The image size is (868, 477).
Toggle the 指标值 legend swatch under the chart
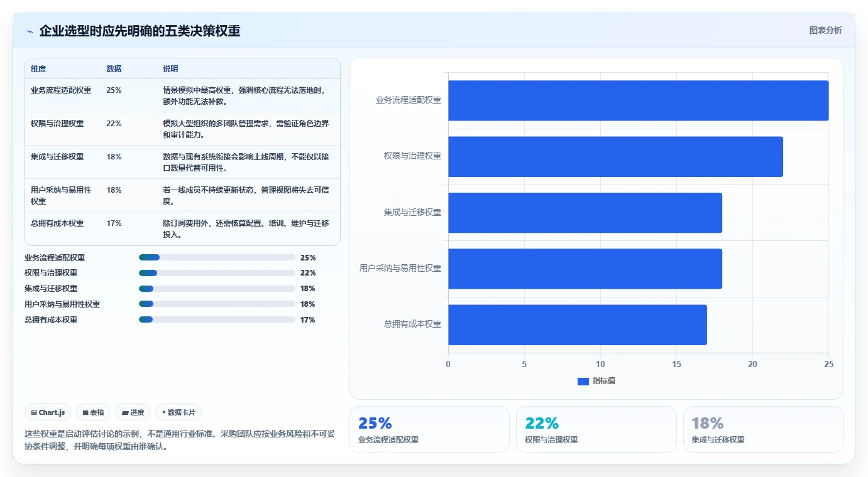click(x=583, y=382)
